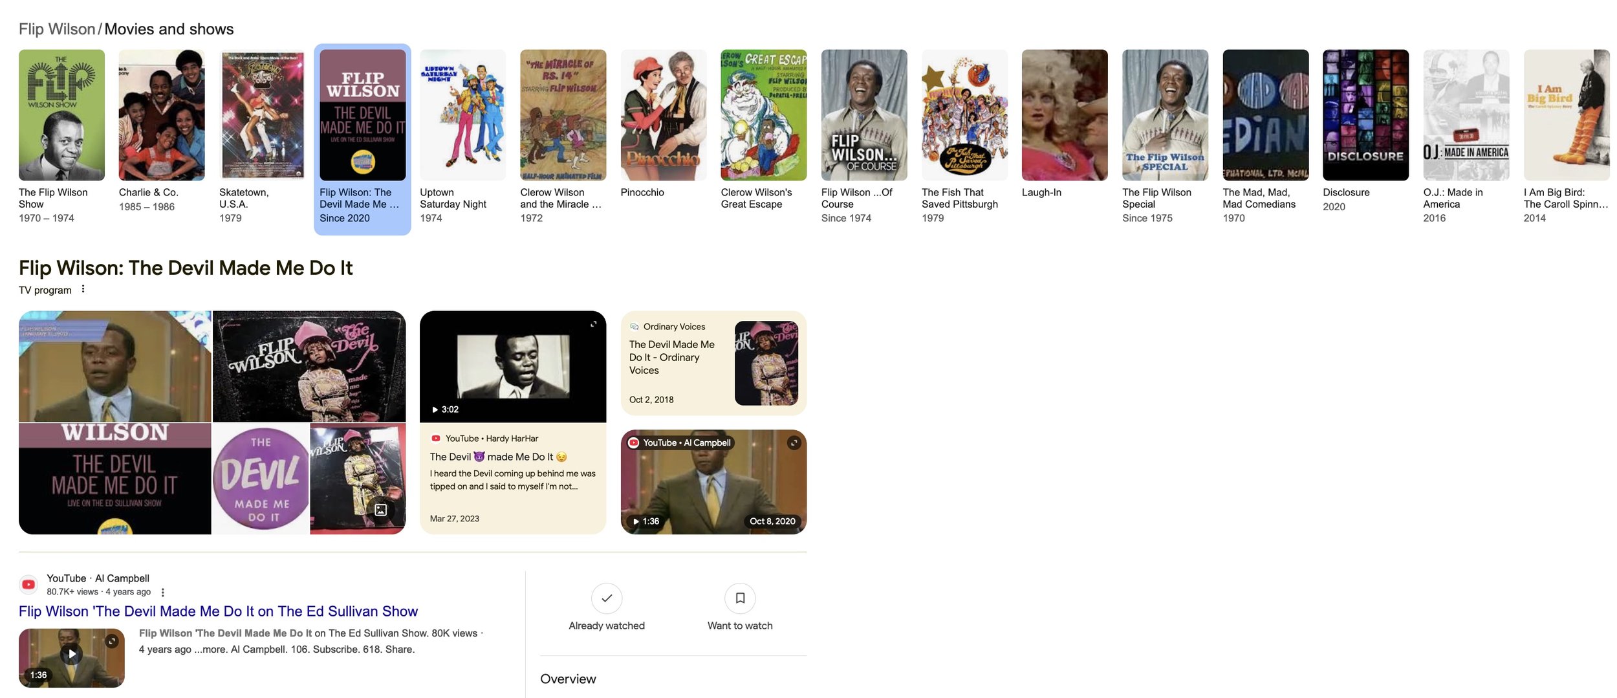Screen dimensions: 1617x698
Task: Click the purple Devil Made Me Do It button image
Action: [x=261, y=479]
